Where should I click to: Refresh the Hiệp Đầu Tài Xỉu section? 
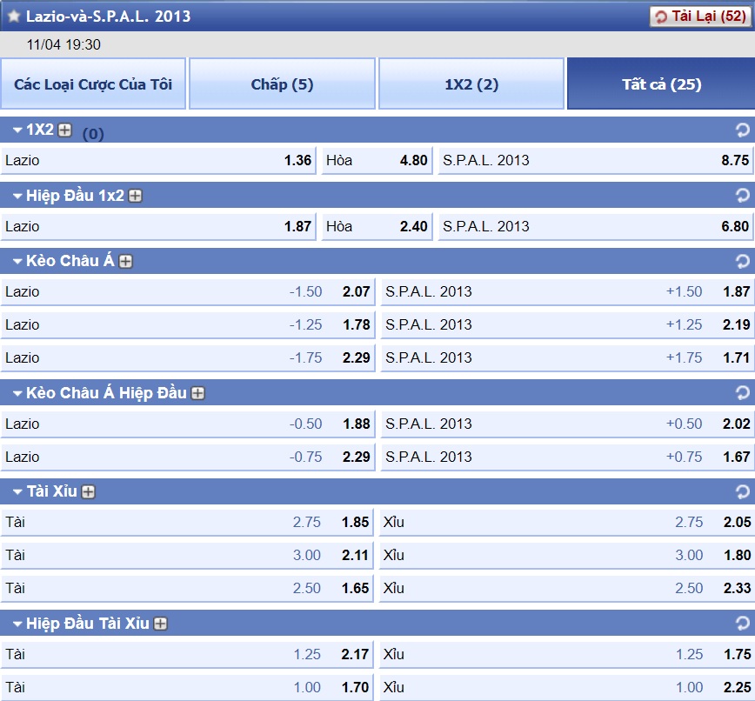(x=742, y=624)
